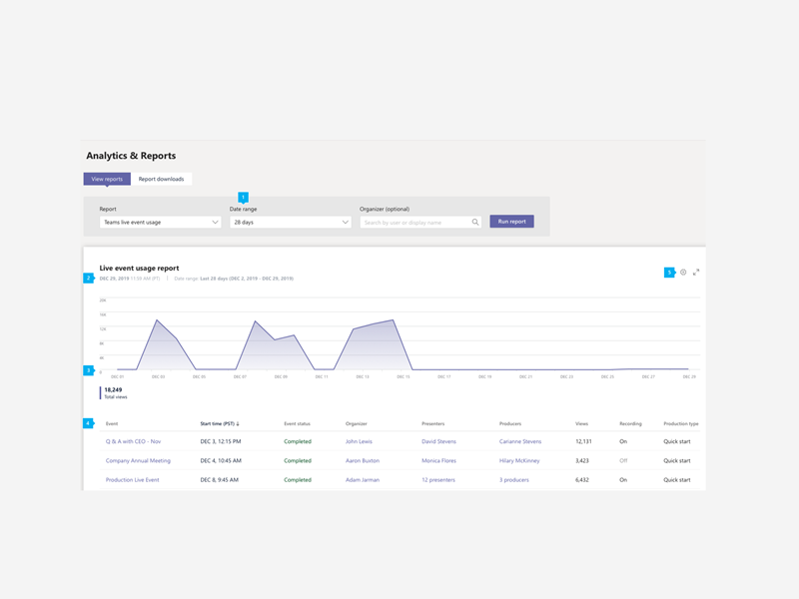
Task: Click the settings gear icon in report header
Action: click(684, 273)
